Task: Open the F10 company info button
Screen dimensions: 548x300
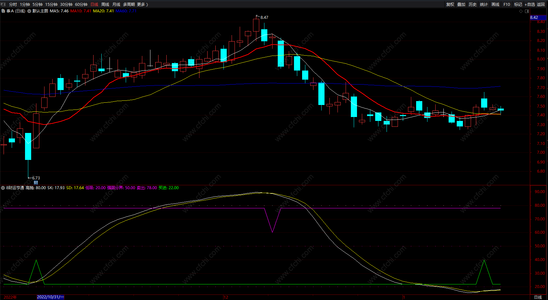Action: (x=507, y=5)
